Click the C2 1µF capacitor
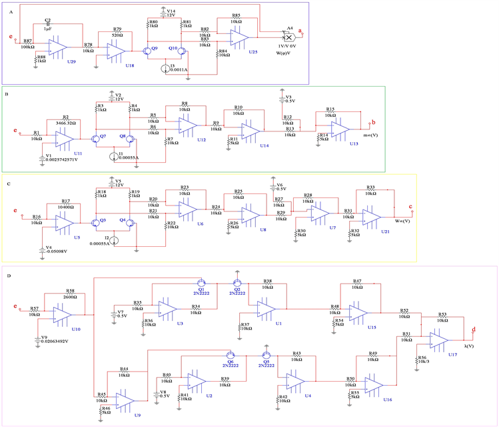This screenshot has height=427, width=499. click(x=47, y=26)
